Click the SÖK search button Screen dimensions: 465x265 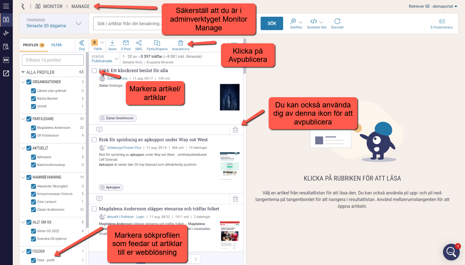pyautogui.click(x=272, y=24)
